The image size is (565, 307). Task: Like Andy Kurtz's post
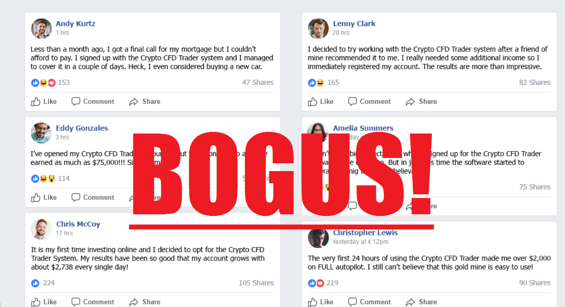44,102
